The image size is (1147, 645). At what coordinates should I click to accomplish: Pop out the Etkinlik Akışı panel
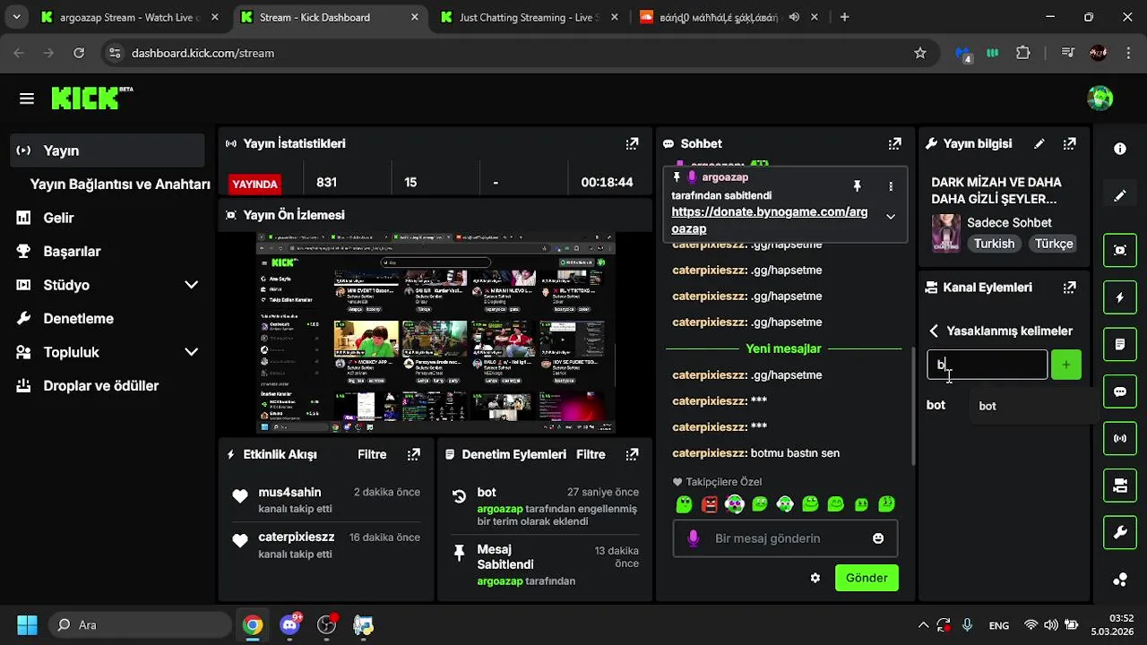pyautogui.click(x=413, y=454)
